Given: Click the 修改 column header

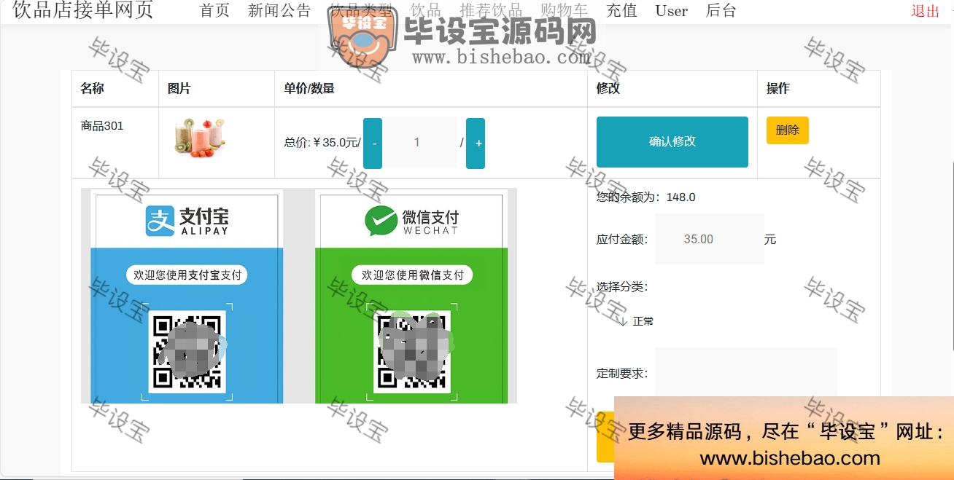Looking at the screenshot, I should coord(608,88).
